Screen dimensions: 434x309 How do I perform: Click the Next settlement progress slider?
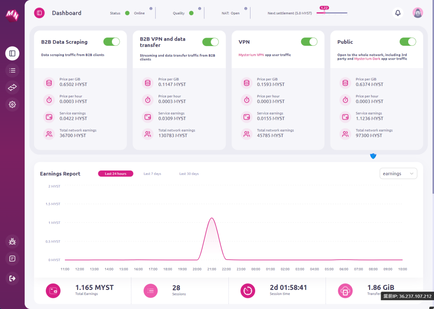pyautogui.click(x=332, y=13)
